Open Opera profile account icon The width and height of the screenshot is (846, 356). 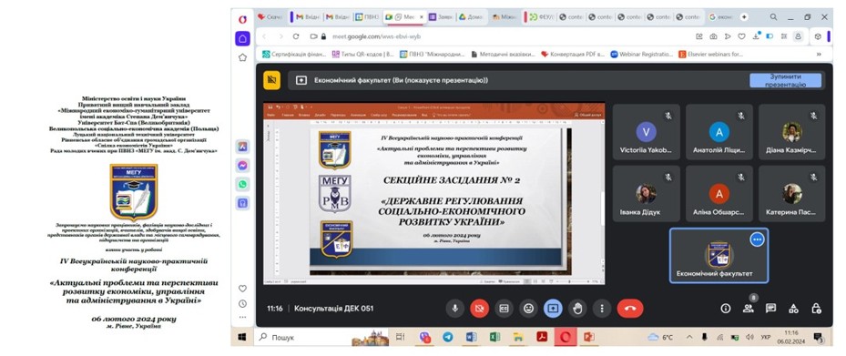coord(798,36)
